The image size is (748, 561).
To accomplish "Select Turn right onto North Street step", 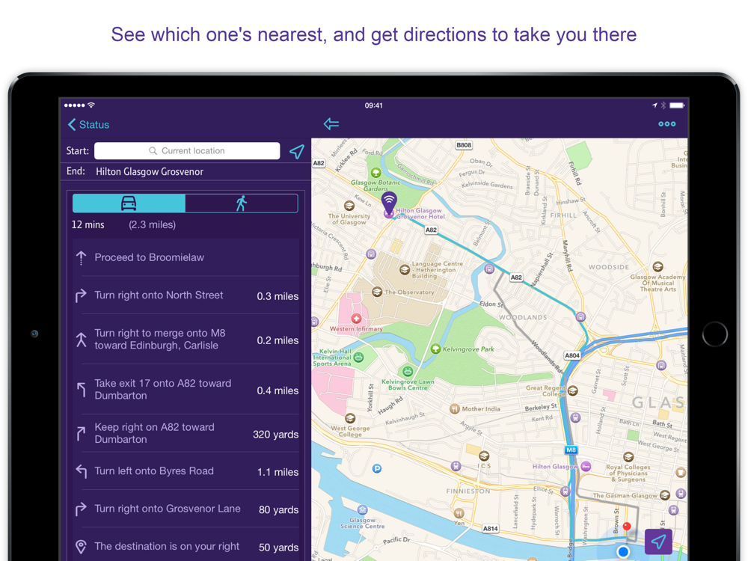I will pyautogui.click(x=186, y=295).
